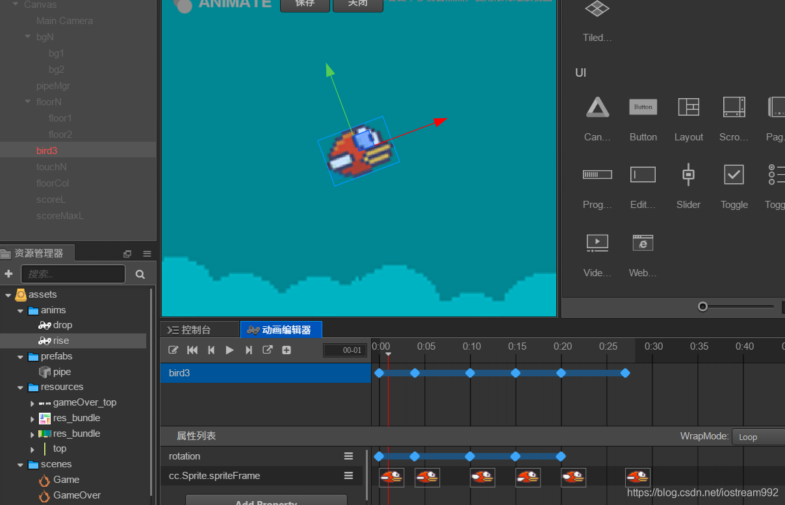Open the rotation property options menu
The height and width of the screenshot is (505, 785).
pyautogui.click(x=349, y=456)
